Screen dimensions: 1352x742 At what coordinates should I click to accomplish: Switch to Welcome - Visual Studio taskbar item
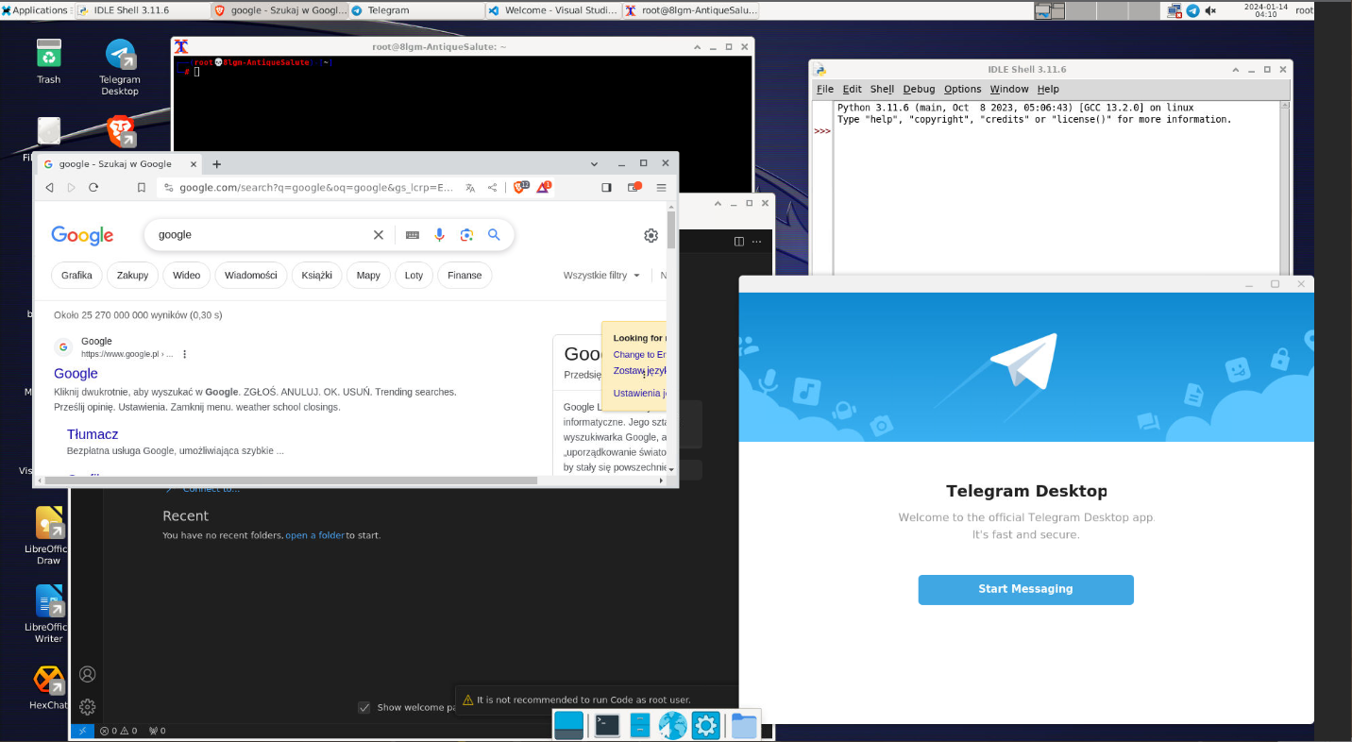point(553,10)
